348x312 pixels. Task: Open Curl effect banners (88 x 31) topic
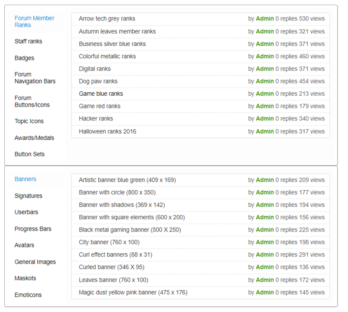click(115, 255)
